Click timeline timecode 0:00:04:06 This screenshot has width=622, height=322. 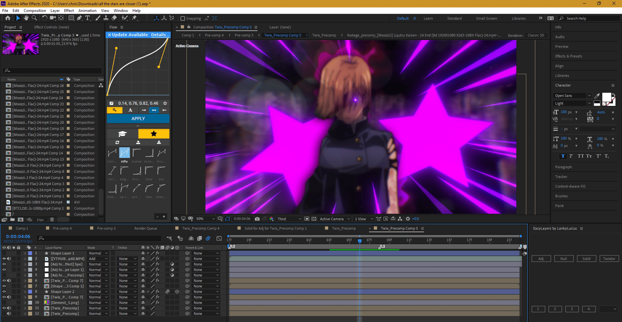(18, 237)
